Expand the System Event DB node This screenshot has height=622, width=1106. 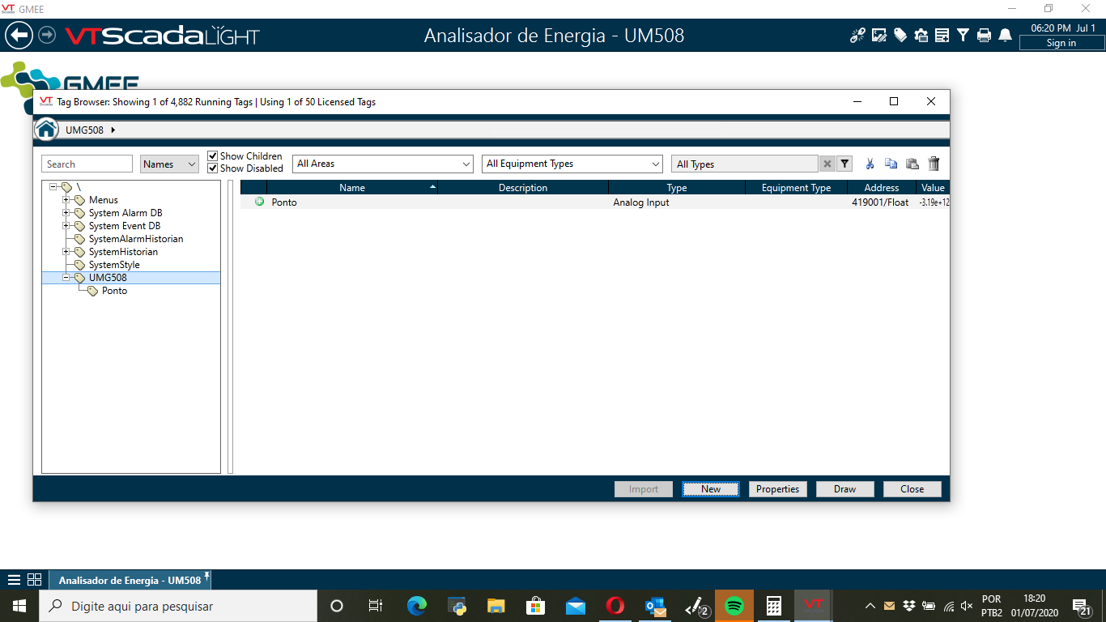click(x=66, y=225)
